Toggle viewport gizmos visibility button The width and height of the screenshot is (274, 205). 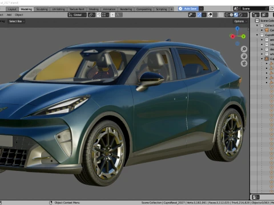point(199,15)
